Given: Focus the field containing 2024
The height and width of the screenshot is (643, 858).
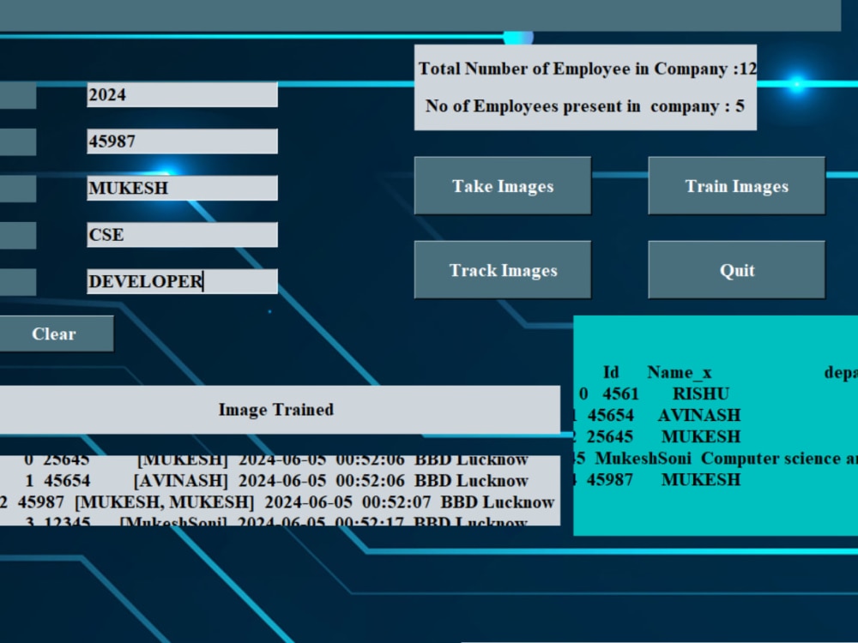Looking at the screenshot, I should (x=182, y=95).
